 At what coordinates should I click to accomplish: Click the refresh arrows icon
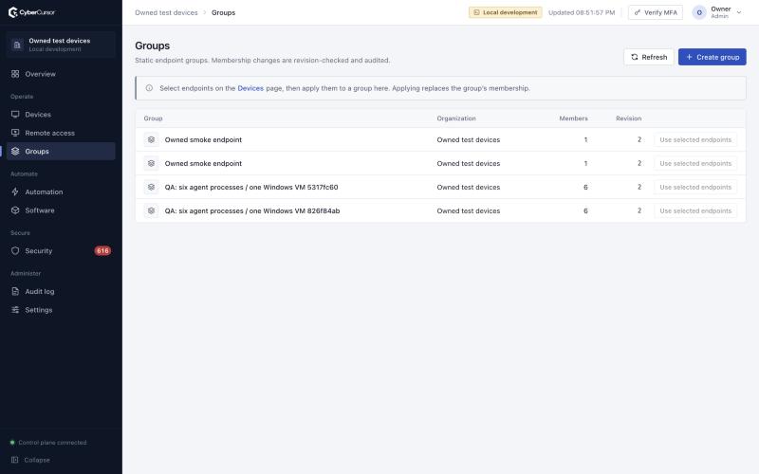[x=635, y=57]
